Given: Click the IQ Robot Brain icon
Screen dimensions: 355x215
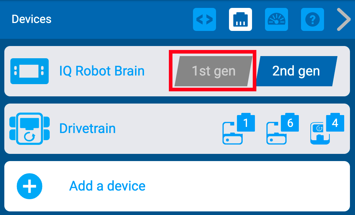Looking at the screenshot, I should (29, 71).
